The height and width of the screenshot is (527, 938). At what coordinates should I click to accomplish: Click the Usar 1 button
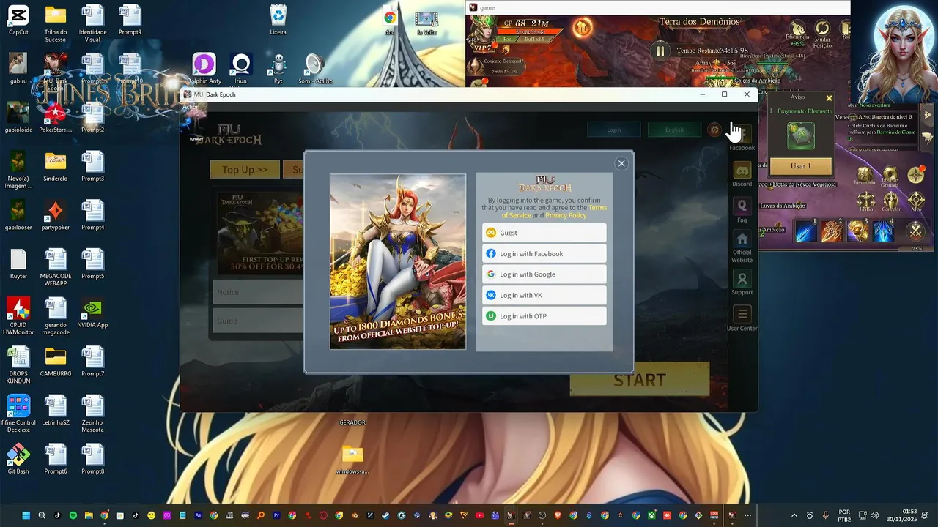800,166
